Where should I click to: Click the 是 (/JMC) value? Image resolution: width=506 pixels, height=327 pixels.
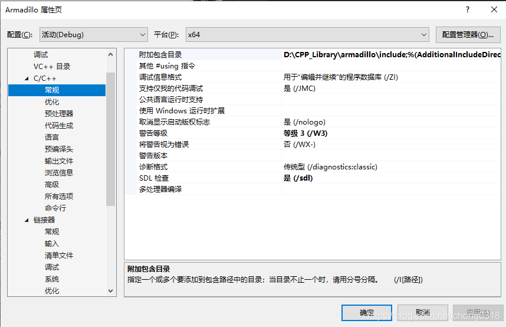[x=300, y=88]
